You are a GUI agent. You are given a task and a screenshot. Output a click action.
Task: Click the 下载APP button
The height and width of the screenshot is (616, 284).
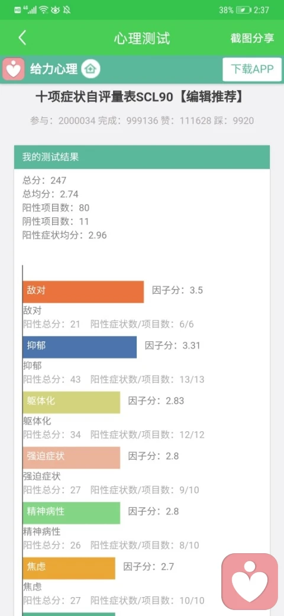(252, 69)
